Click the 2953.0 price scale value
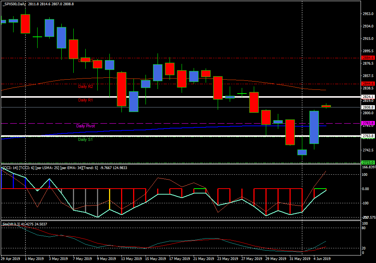Viewport: 376px width, 263px height. point(368,14)
